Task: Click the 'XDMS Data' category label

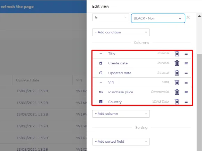Action: pos(160,102)
